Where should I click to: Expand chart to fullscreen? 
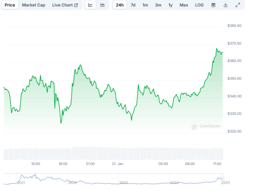(x=238, y=5)
